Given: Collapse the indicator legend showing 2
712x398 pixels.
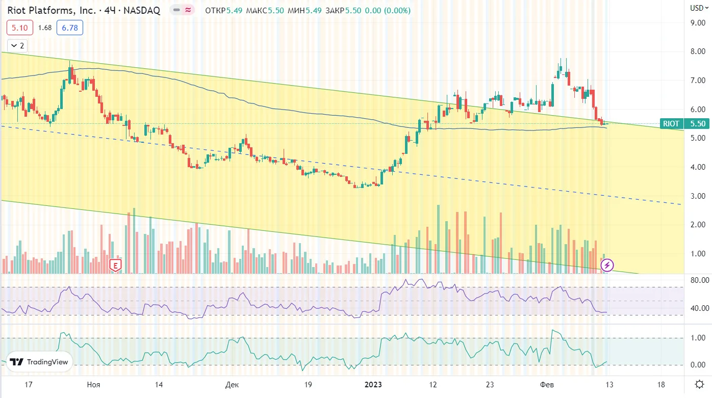Looking at the screenshot, I should click(x=17, y=45).
